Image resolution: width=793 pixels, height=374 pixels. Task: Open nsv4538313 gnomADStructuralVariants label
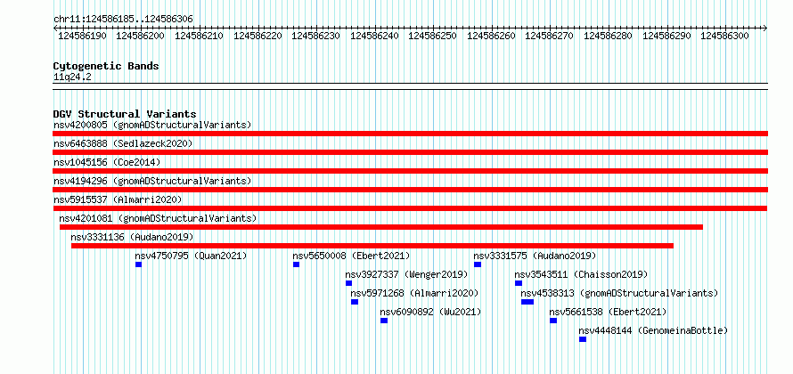tap(619, 293)
